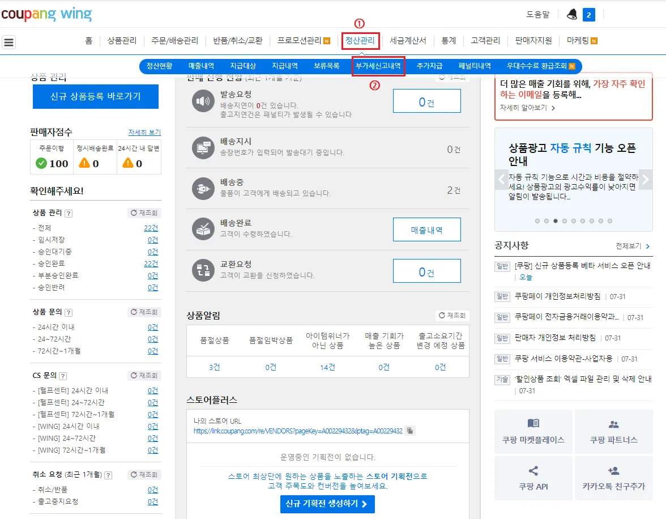Viewport: 666px width, 519px height.
Task: Open 주문/배송관리 top menu
Action: pos(174,41)
